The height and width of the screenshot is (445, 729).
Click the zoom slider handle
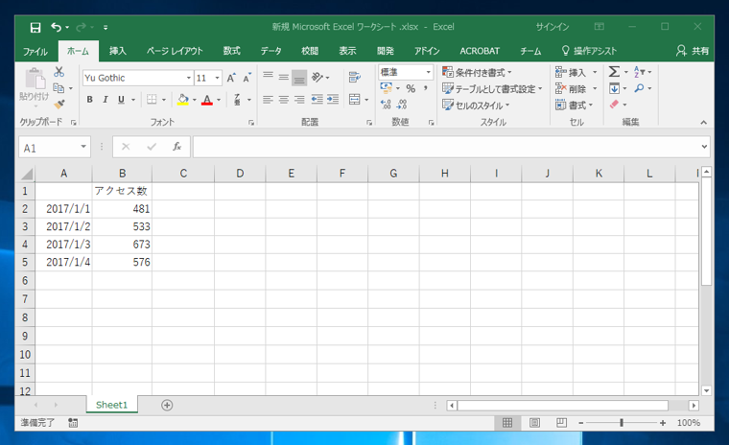click(622, 423)
